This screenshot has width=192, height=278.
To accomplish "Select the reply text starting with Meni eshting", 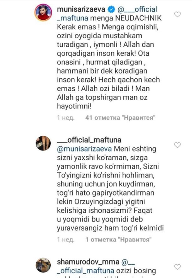I will pos(110,188).
